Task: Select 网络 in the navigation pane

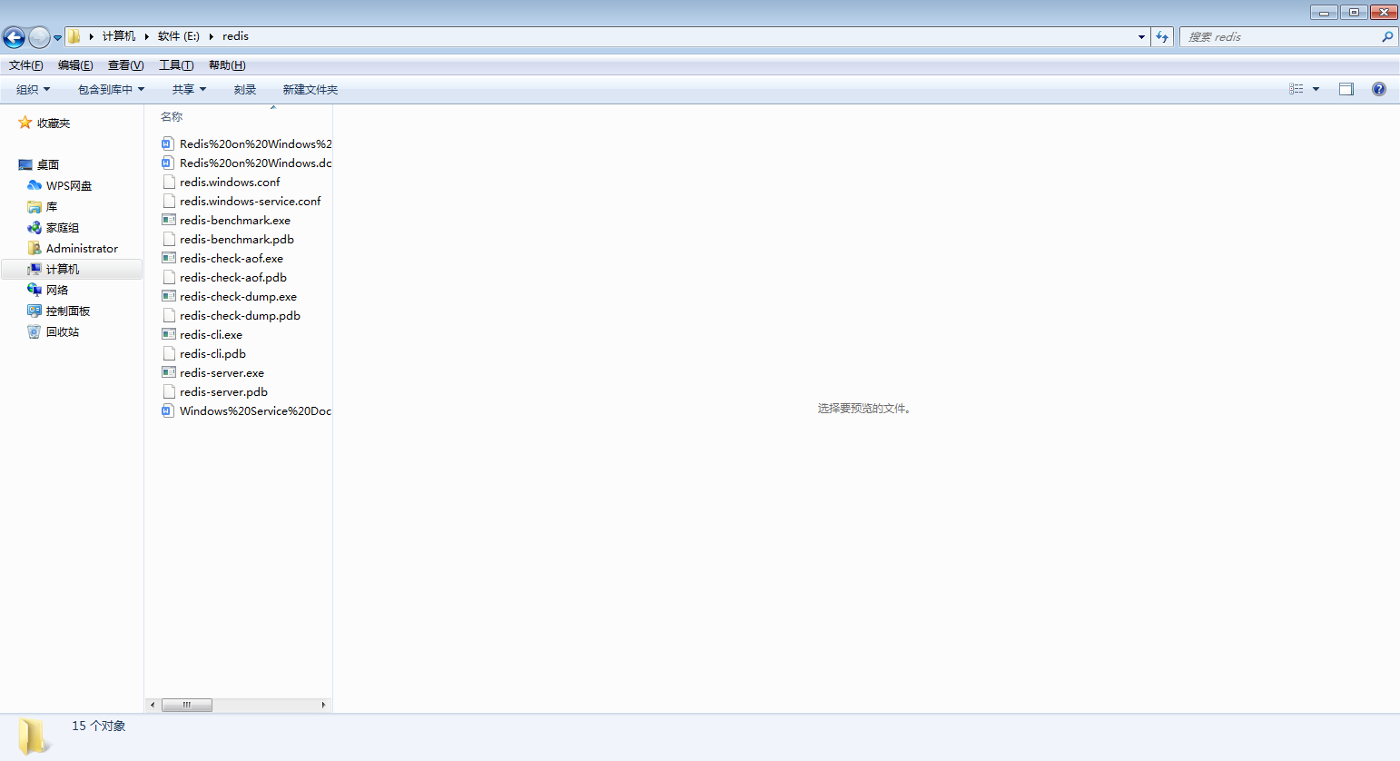Action: pos(48,290)
